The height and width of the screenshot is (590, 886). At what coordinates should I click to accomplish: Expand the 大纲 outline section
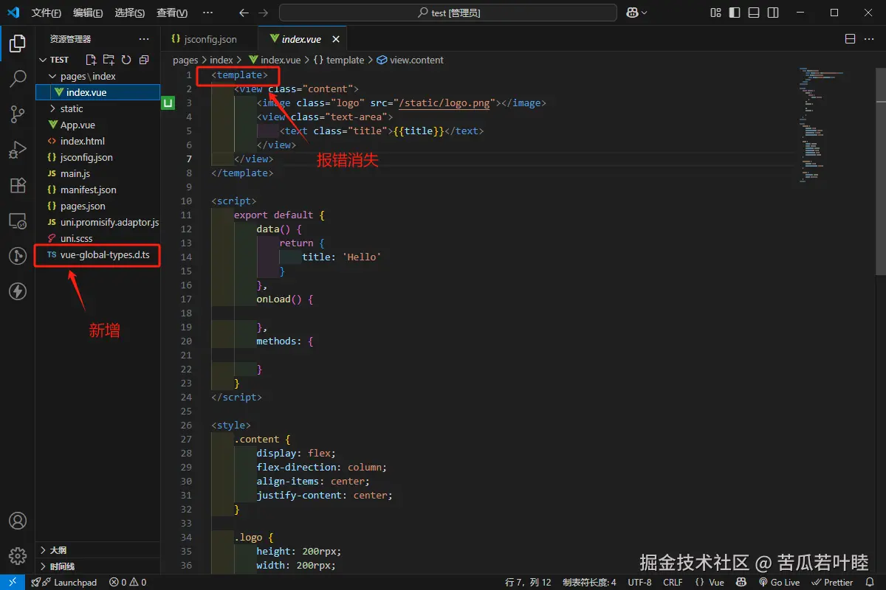pyautogui.click(x=97, y=550)
